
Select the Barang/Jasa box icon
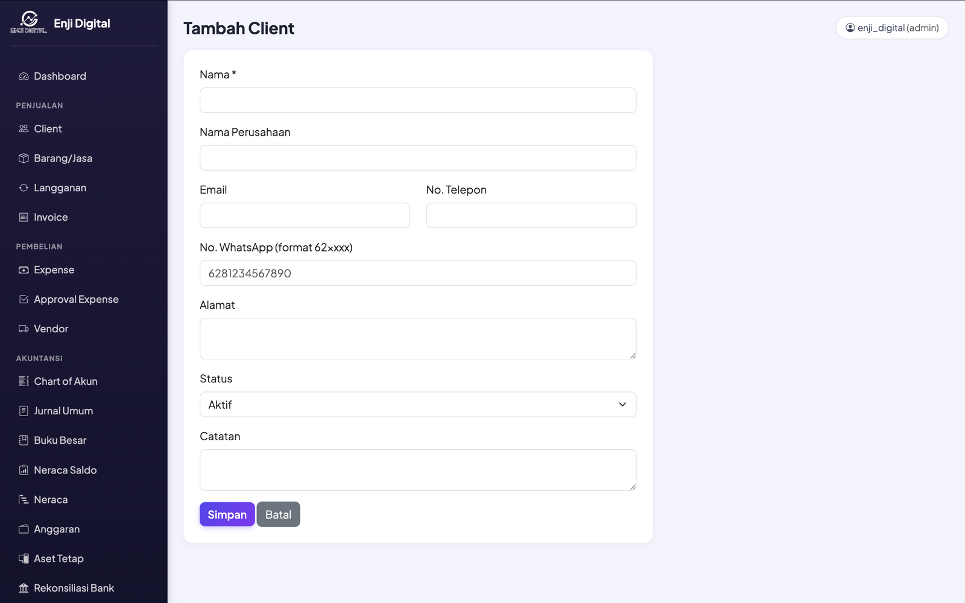pos(24,158)
